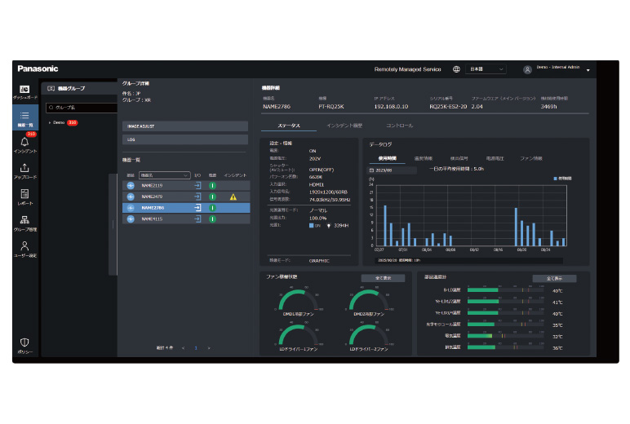Switch to the コントロール tab
This screenshot has width=630, height=424.
click(x=399, y=126)
